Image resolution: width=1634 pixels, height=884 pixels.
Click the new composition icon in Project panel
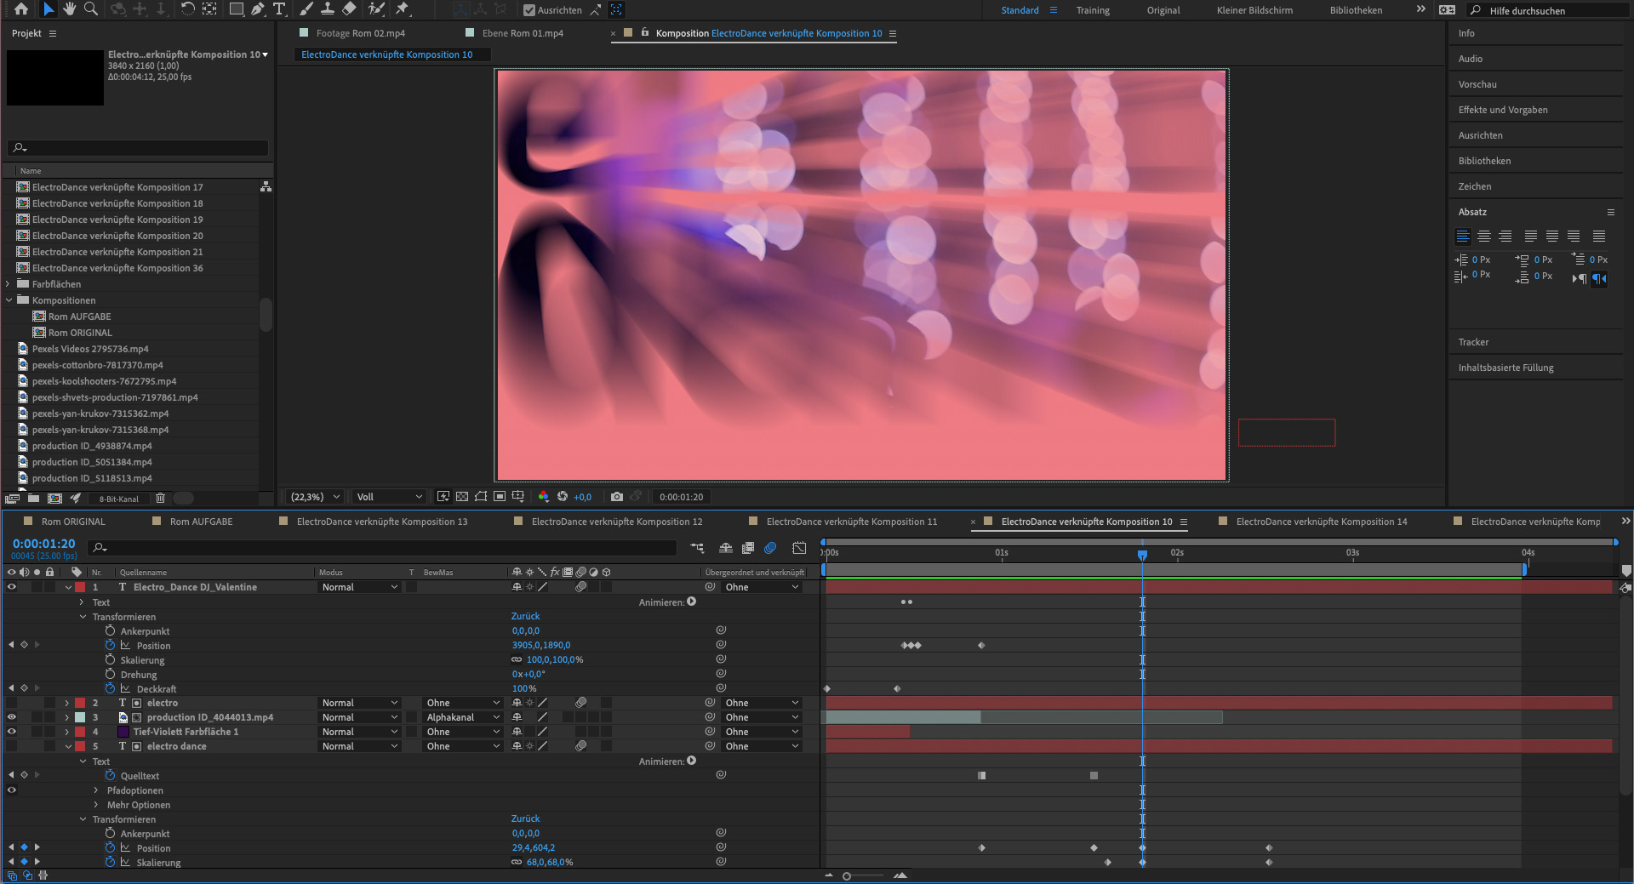coord(54,499)
